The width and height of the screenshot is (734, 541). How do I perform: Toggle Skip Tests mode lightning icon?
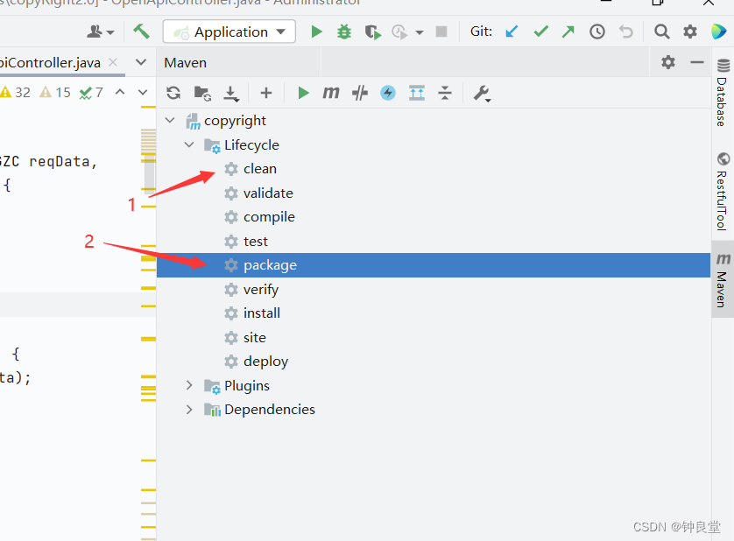point(388,93)
